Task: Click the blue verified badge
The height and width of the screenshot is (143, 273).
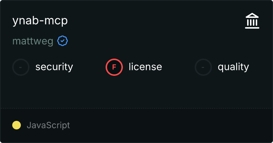Action: coord(63,41)
